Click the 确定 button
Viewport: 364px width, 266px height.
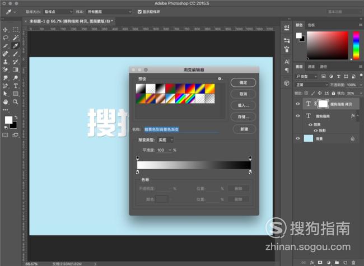click(243, 82)
